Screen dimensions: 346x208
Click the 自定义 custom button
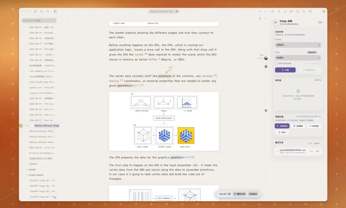(282, 132)
